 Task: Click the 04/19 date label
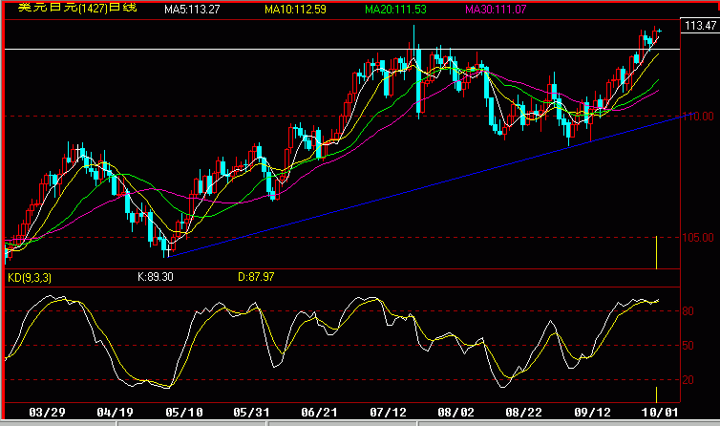(x=115, y=412)
